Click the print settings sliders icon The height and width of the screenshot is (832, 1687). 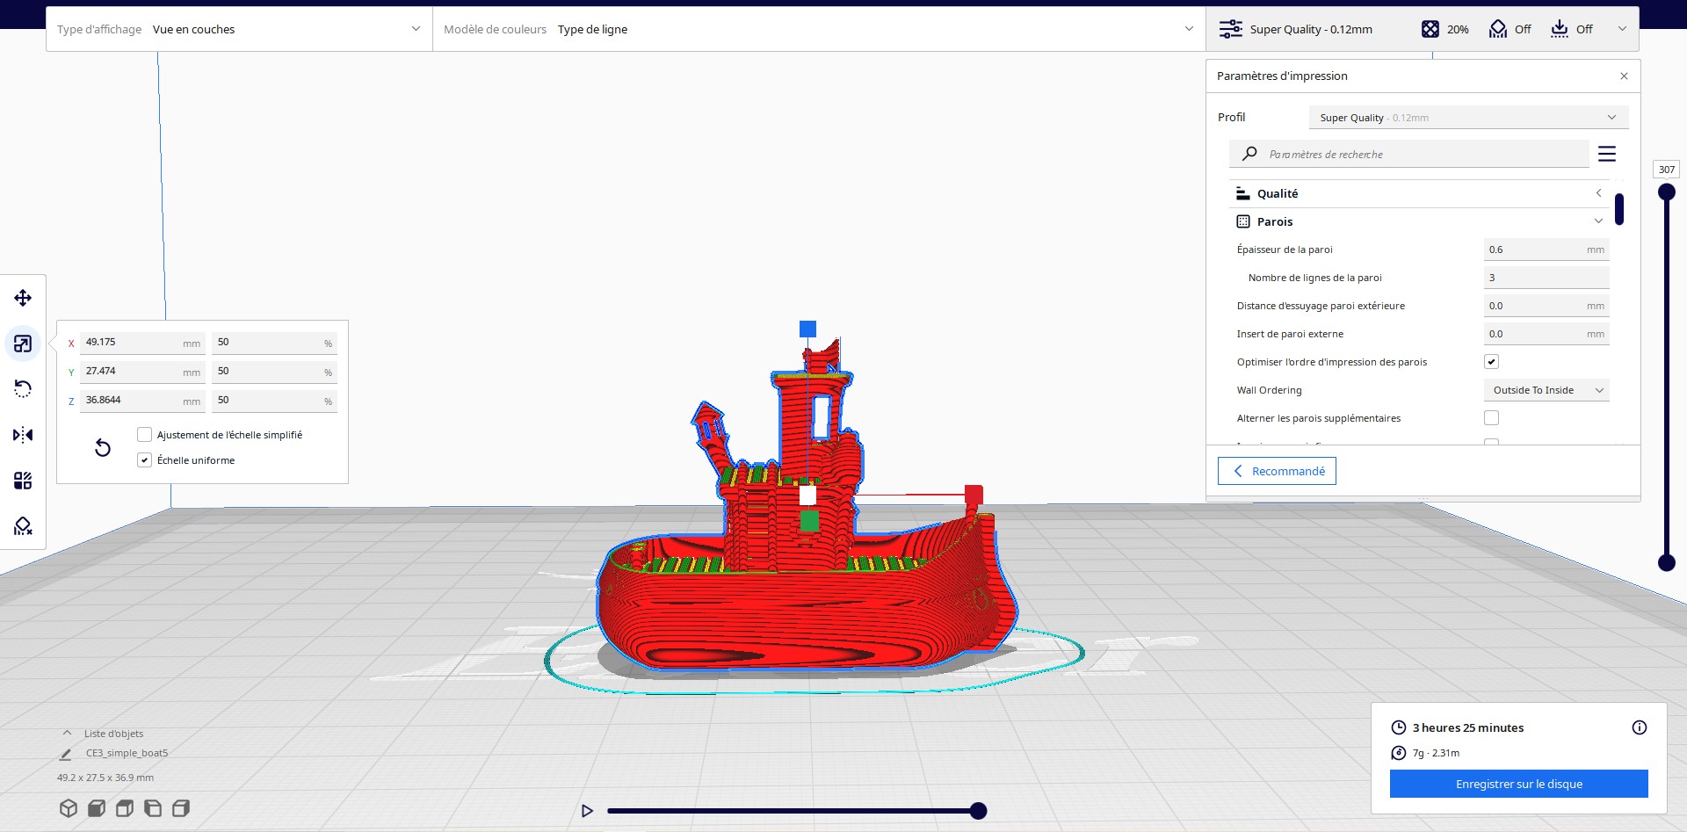tap(1231, 29)
